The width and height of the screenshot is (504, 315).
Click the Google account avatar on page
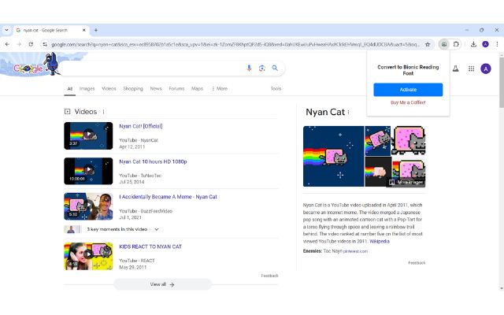click(486, 69)
